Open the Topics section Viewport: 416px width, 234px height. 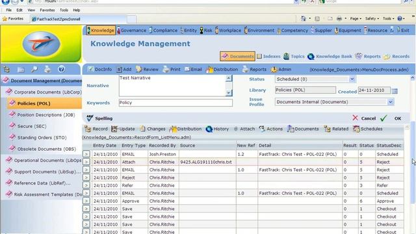click(x=294, y=57)
